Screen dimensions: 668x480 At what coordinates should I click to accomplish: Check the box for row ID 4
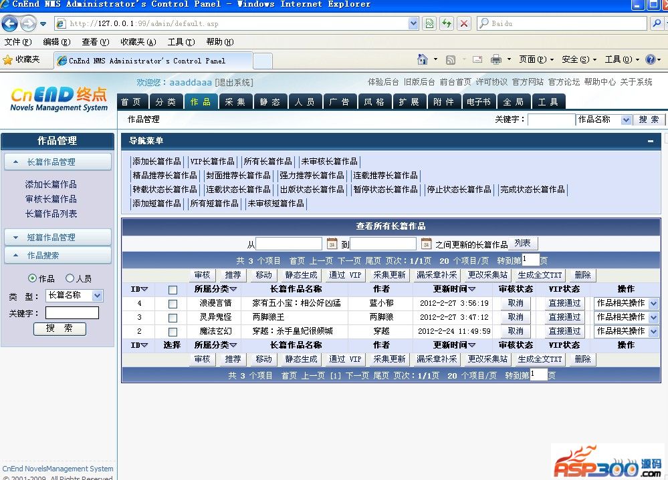173,304
